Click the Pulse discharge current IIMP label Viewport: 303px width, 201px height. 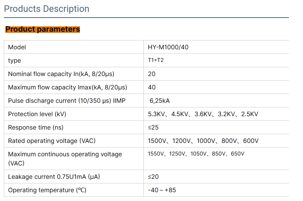[x=67, y=101]
